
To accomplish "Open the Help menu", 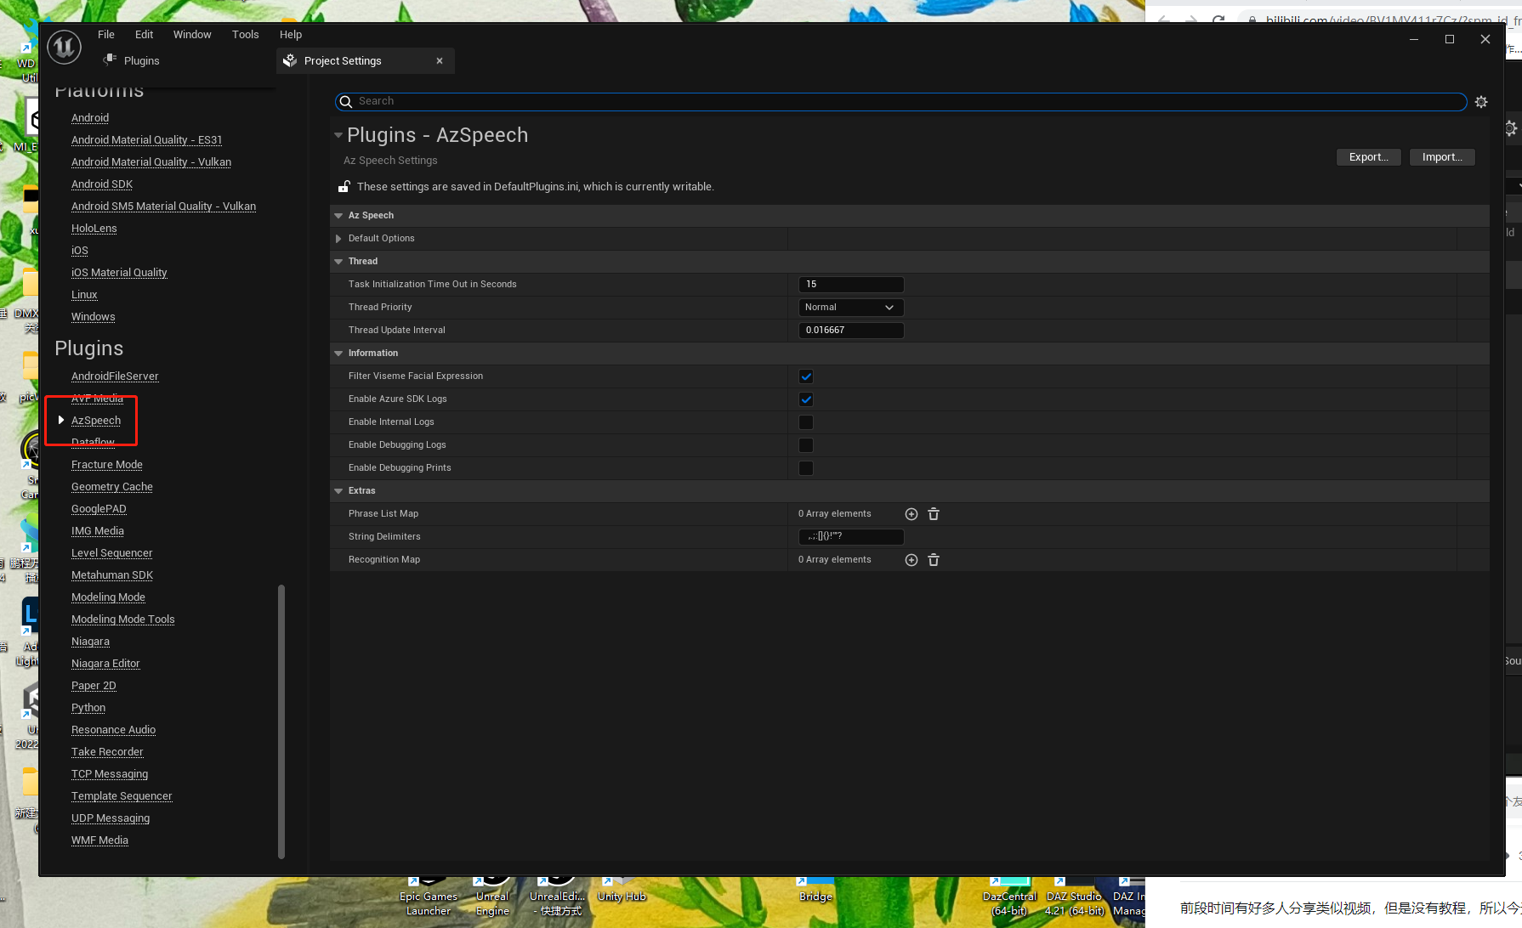I will (x=291, y=35).
